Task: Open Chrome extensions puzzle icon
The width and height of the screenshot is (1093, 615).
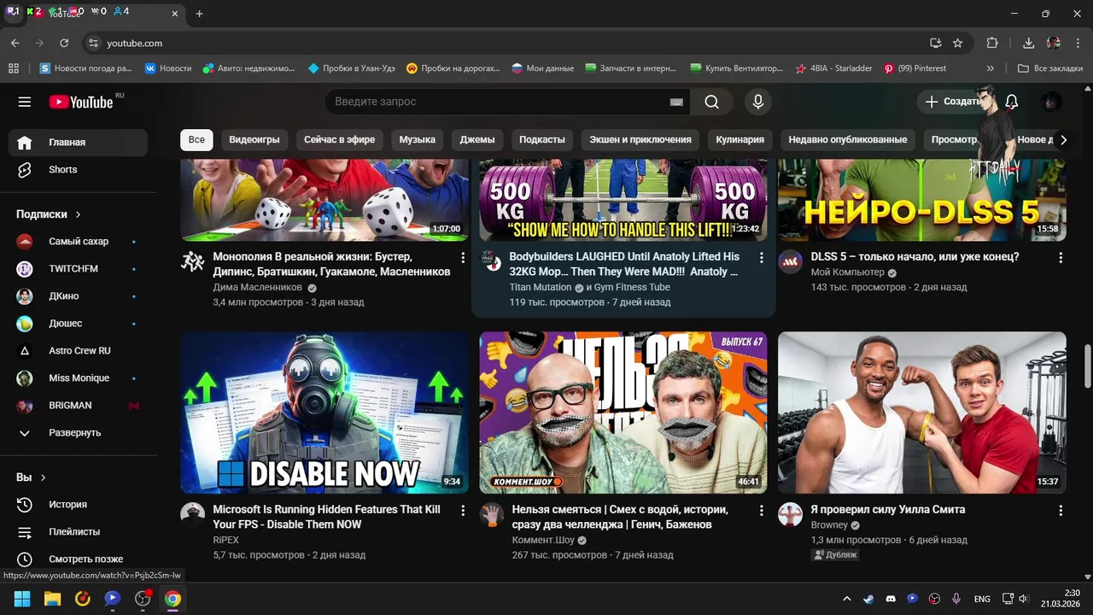Action: click(x=992, y=43)
